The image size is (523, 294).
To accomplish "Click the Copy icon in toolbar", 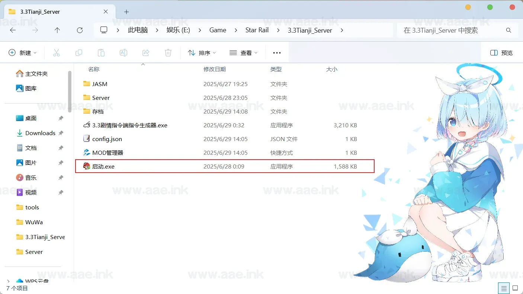I will (x=79, y=53).
